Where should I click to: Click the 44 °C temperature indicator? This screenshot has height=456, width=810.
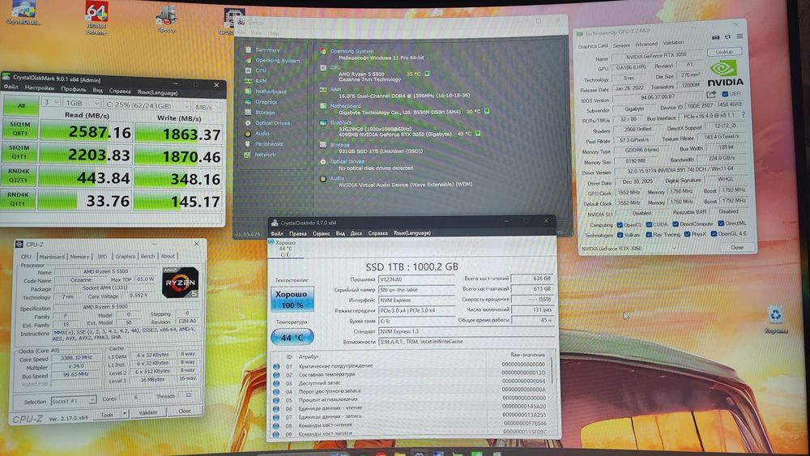292,338
